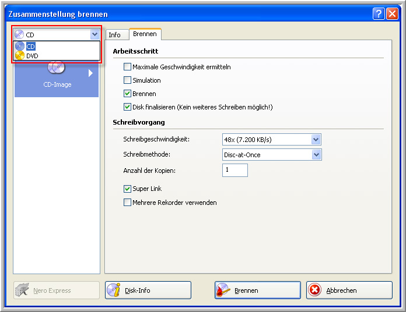The height and width of the screenshot is (312, 406).
Task: Click the Anzahl der Kopien label
Action: [x=149, y=171]
